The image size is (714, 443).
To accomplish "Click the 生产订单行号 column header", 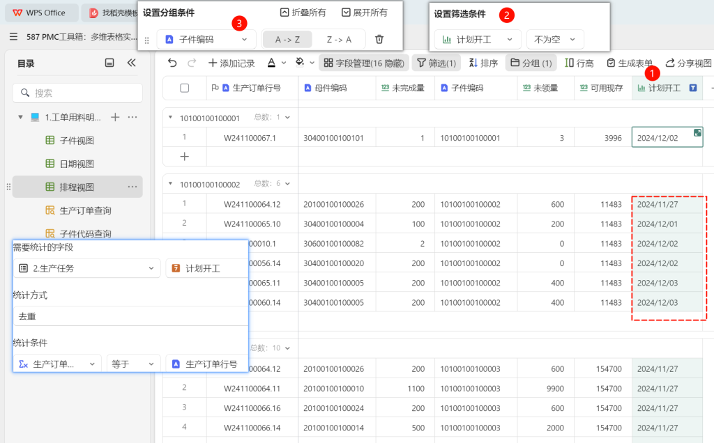I will tap(252, 88).
